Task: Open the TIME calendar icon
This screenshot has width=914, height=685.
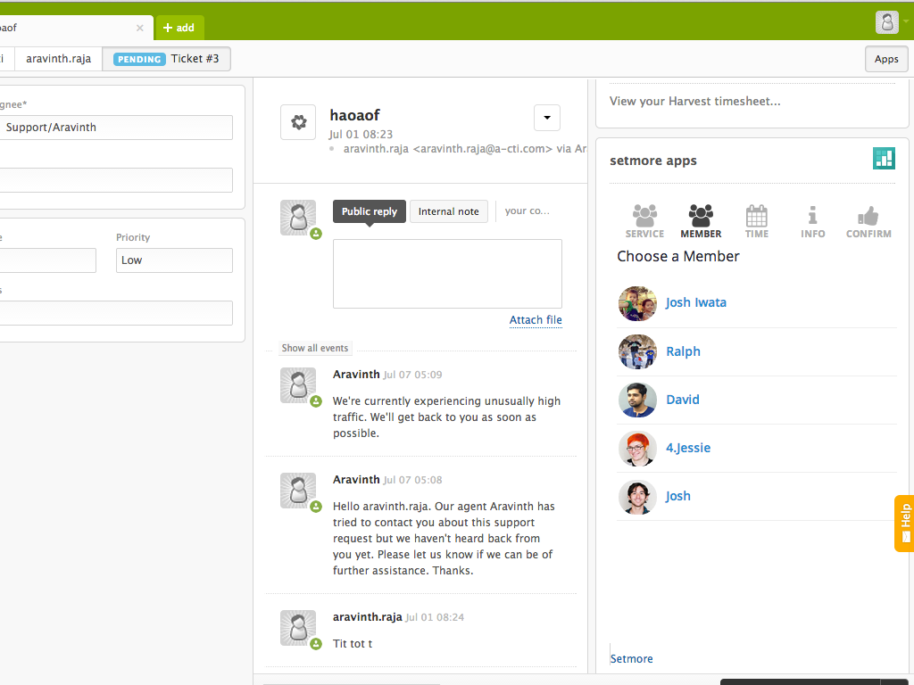Action: click(x=756, y=214)
